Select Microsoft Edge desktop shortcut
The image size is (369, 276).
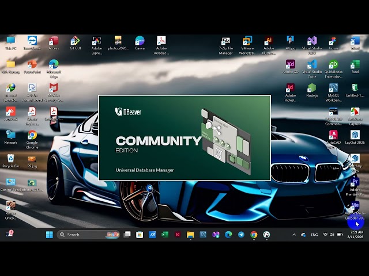tap(54, 69)
